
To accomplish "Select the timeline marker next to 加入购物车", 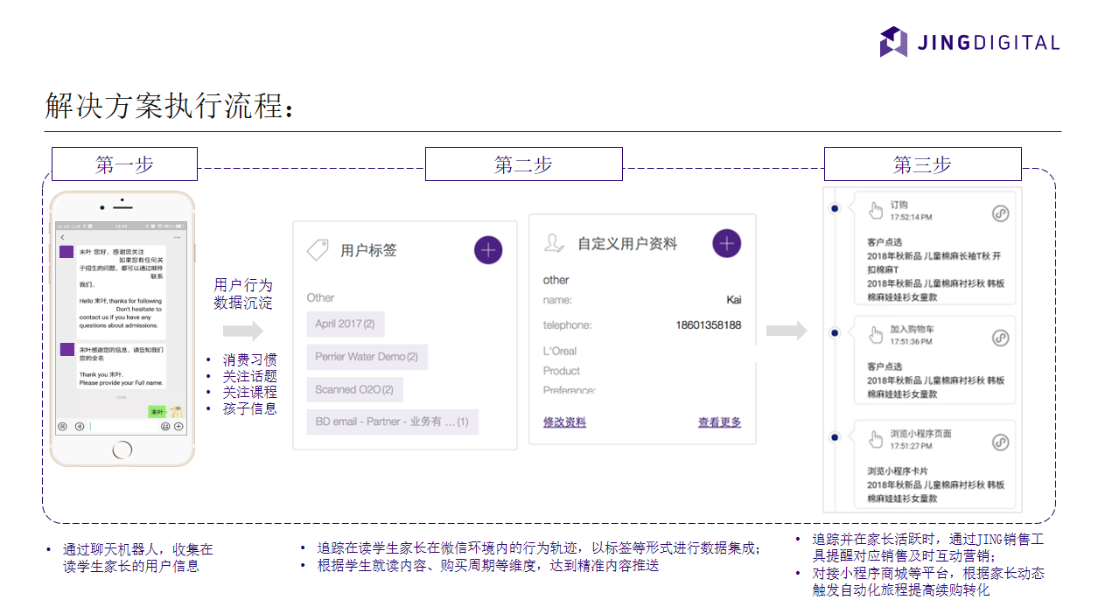I will pyautogui.click(x=833, y=331).
